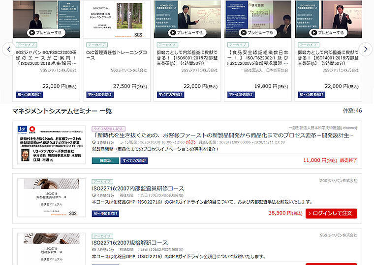Viewport: 374px width, 265px height.
Task: Click 初〜中級者向け tag on 19,800円 card
Action: [241, 95]
